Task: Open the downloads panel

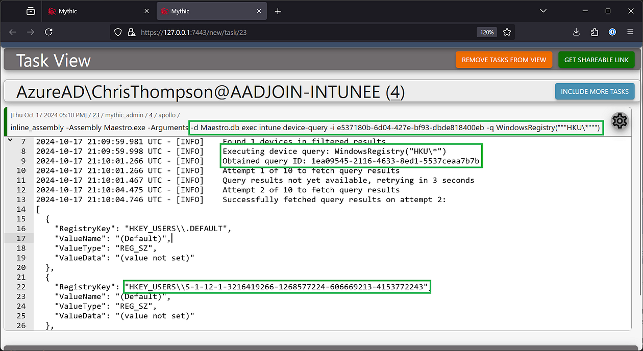Action: (576, 32)
